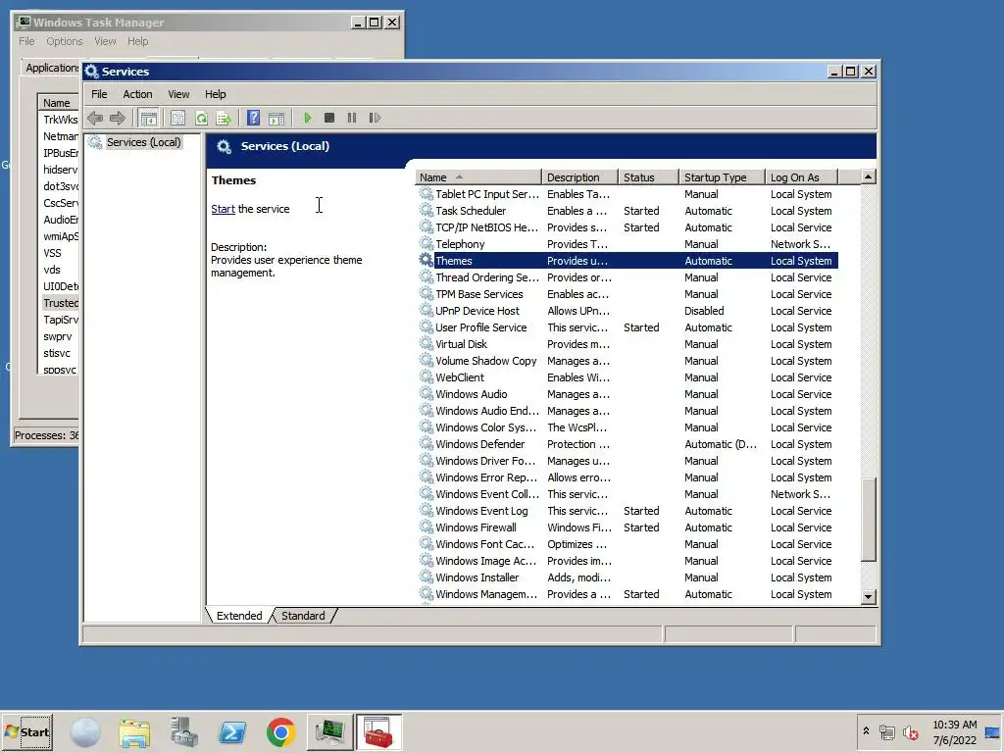Toggle the Show/Hide Console Tree icon
This screenshot has width=1004, height=753.
coord(149,118)
